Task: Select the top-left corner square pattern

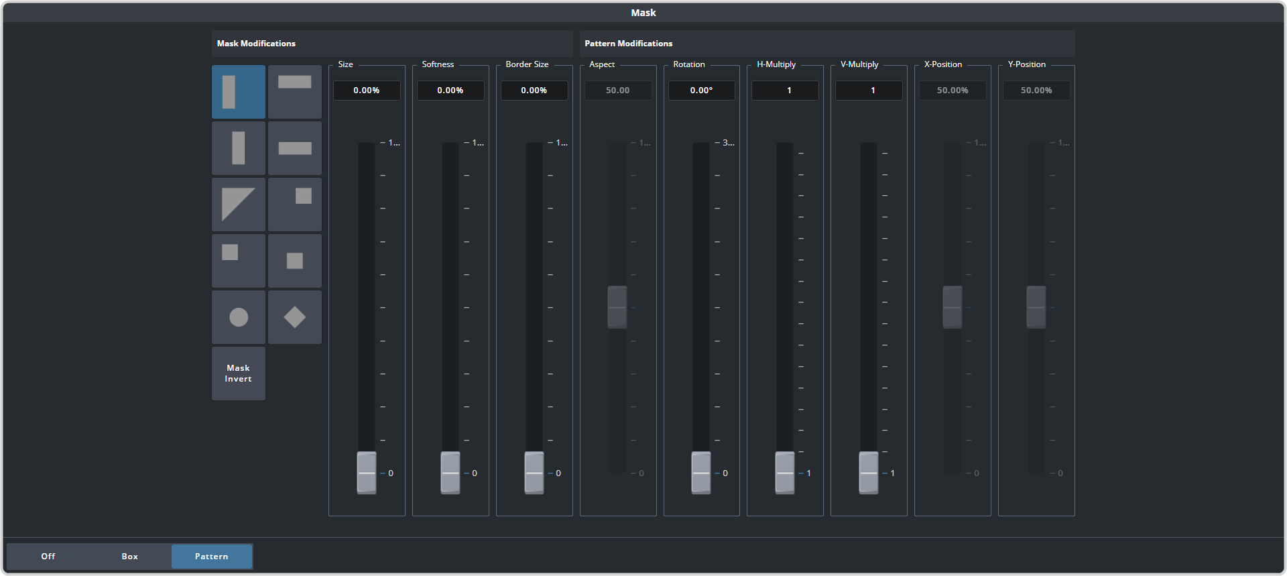Action: 239,261
